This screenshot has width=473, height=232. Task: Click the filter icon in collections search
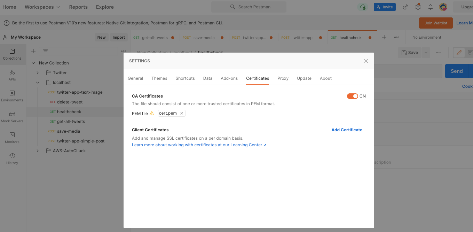click(x=46, y=51)
